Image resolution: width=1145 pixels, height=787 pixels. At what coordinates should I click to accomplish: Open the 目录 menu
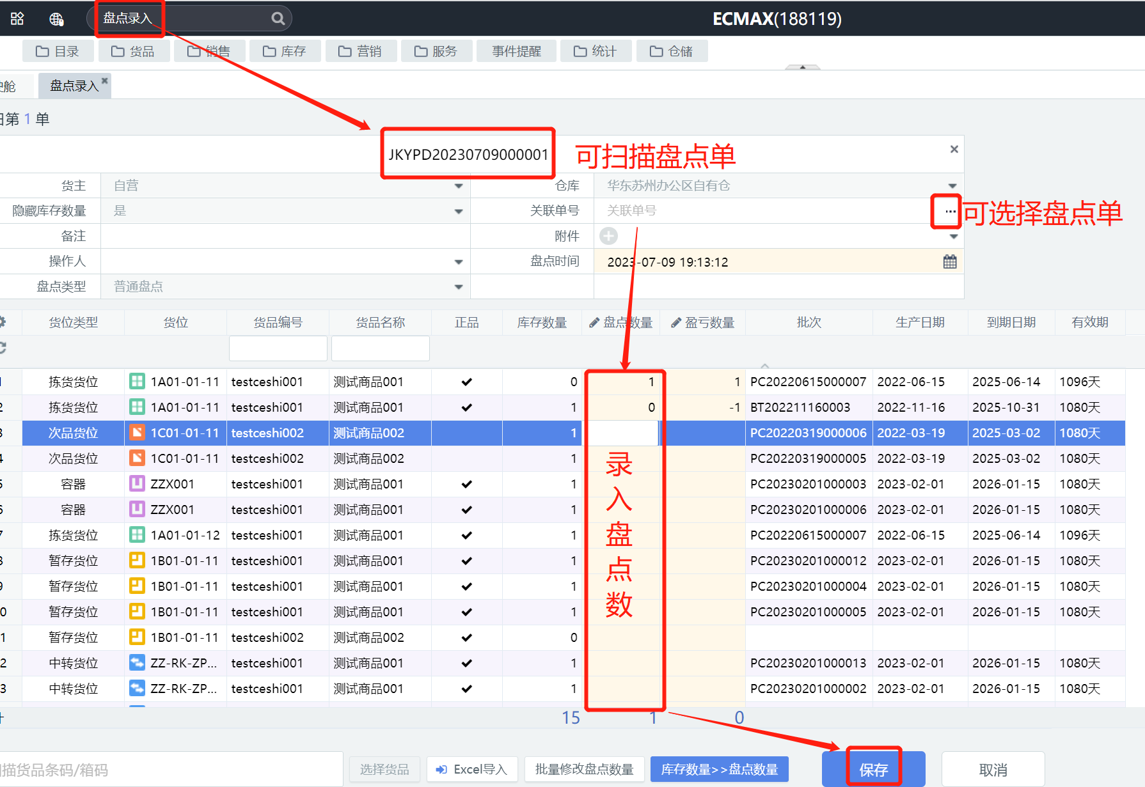click(58, 51)
